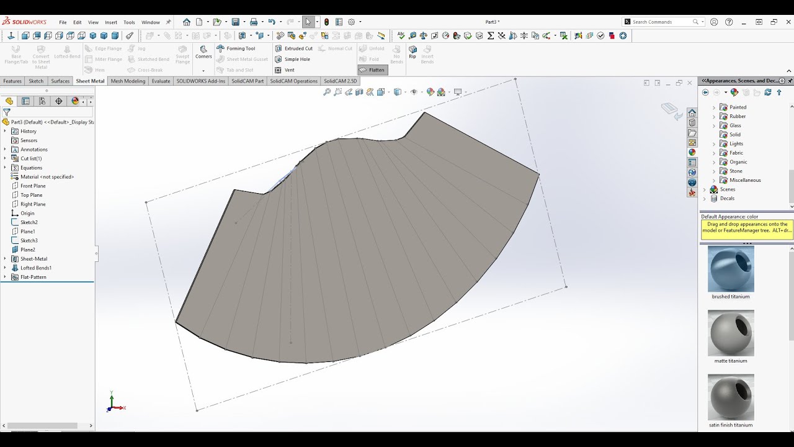
Task: Click the help question mark icon
Action: click(728, 22)
